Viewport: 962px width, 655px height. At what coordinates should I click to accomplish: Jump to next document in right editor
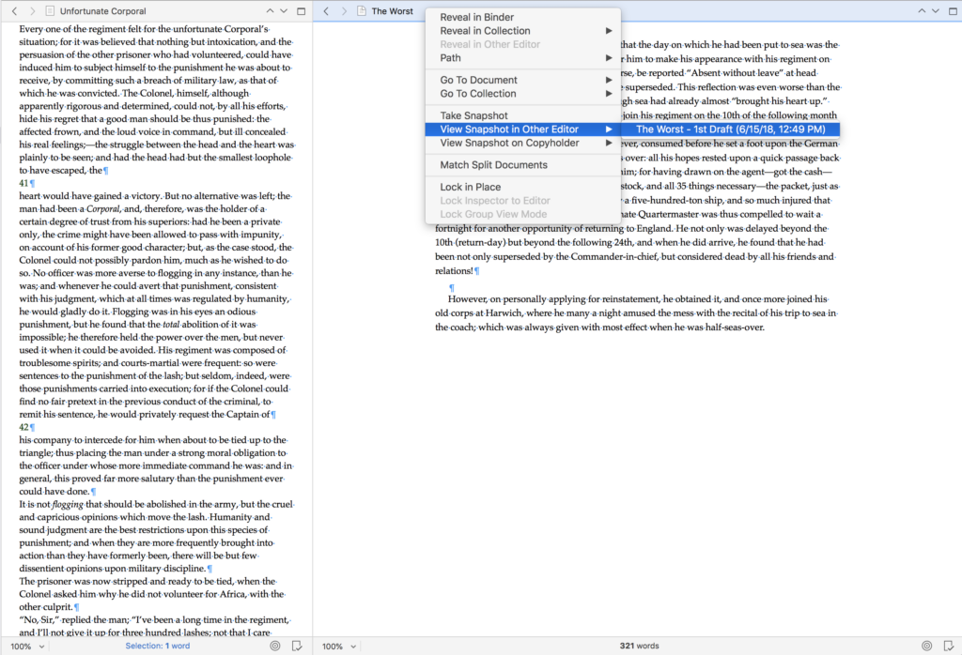(936, 11)
